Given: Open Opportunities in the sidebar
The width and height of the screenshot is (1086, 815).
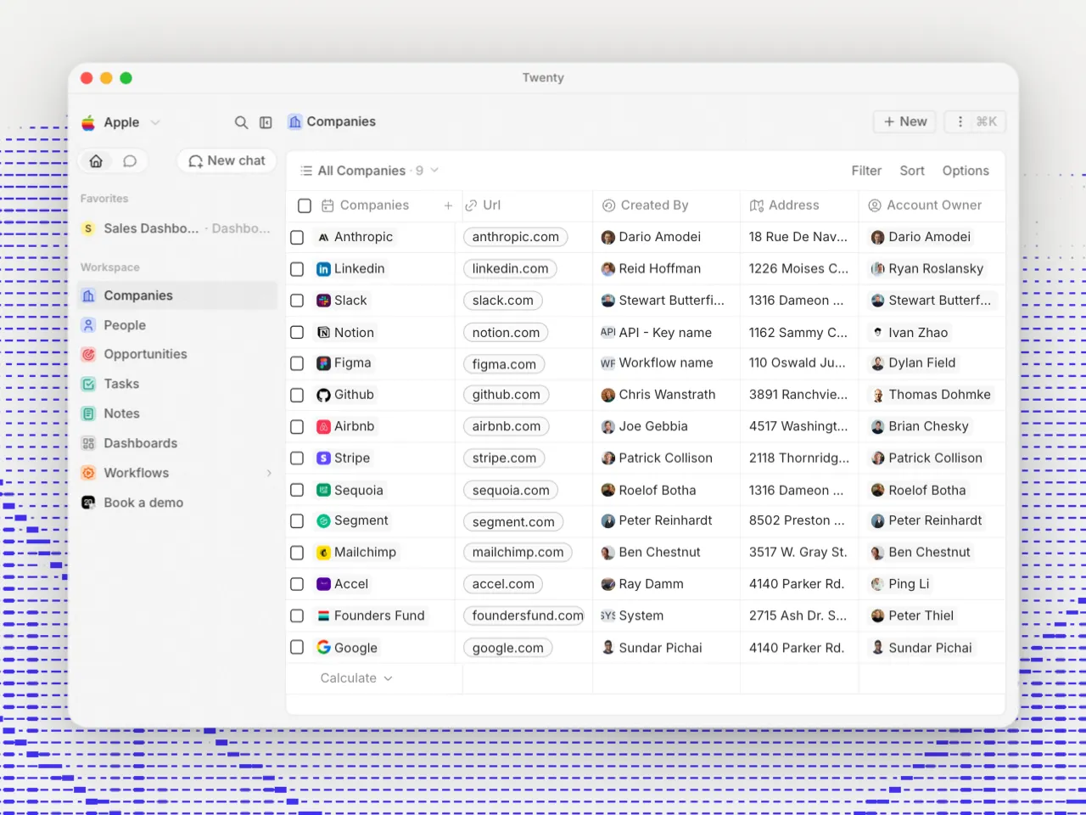Looking at the screenshot, I should pos(177,354).
